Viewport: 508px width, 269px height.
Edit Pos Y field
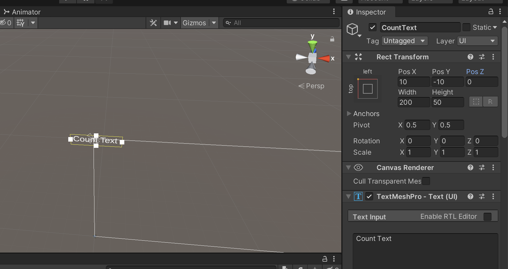(x=448, y=82)
